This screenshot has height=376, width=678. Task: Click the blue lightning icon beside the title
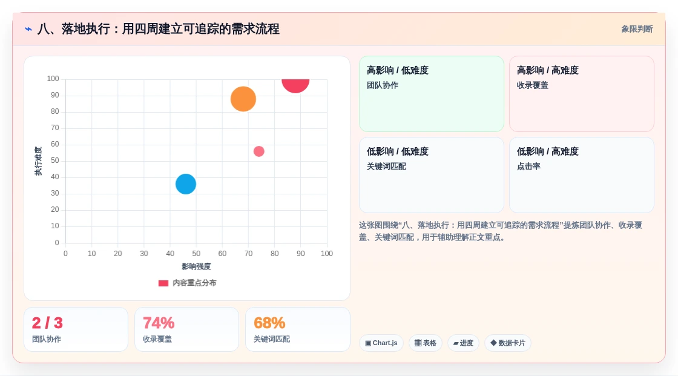(x=28, y=29)
